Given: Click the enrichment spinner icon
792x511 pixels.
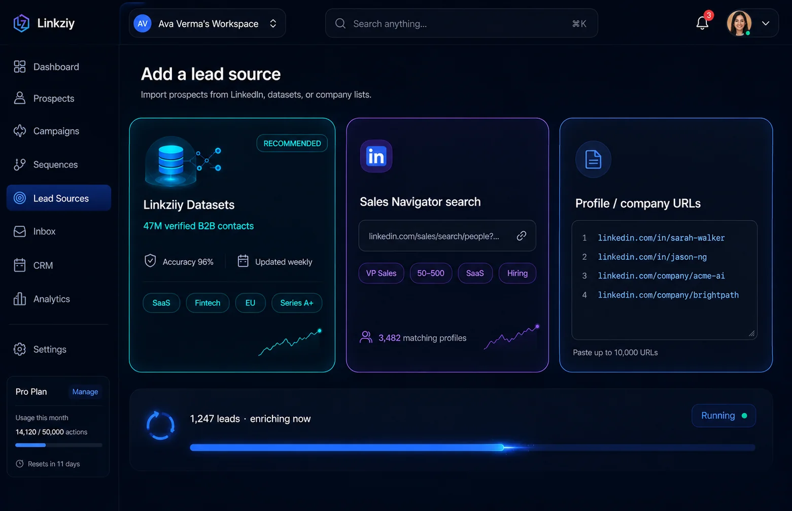Looking at the screenshot, I should click(x=160, y=425).
